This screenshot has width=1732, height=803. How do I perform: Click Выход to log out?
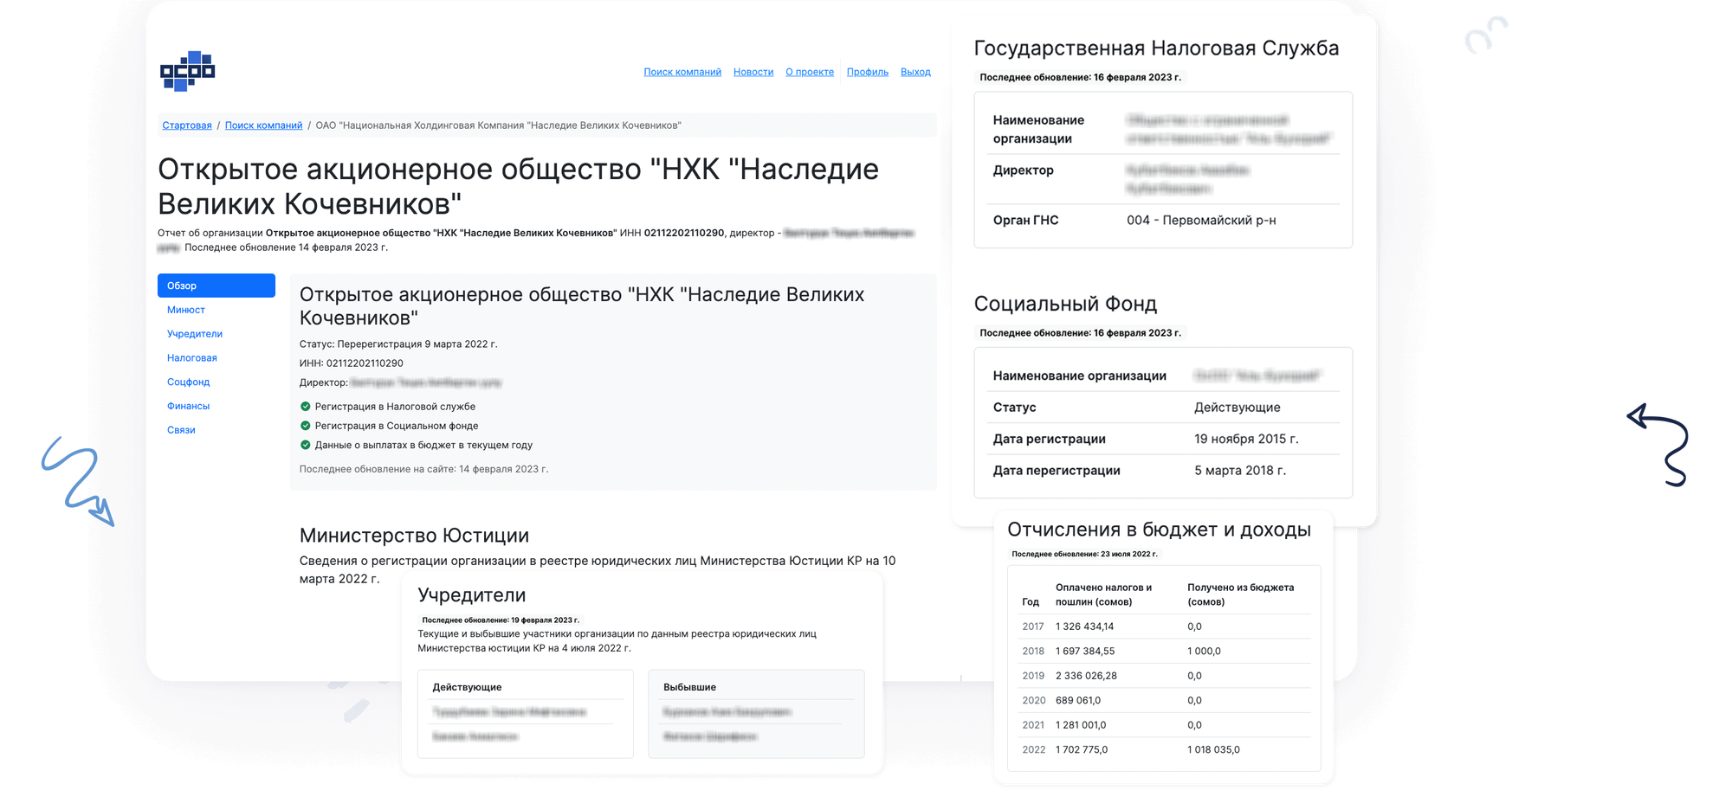coord(914,72)
